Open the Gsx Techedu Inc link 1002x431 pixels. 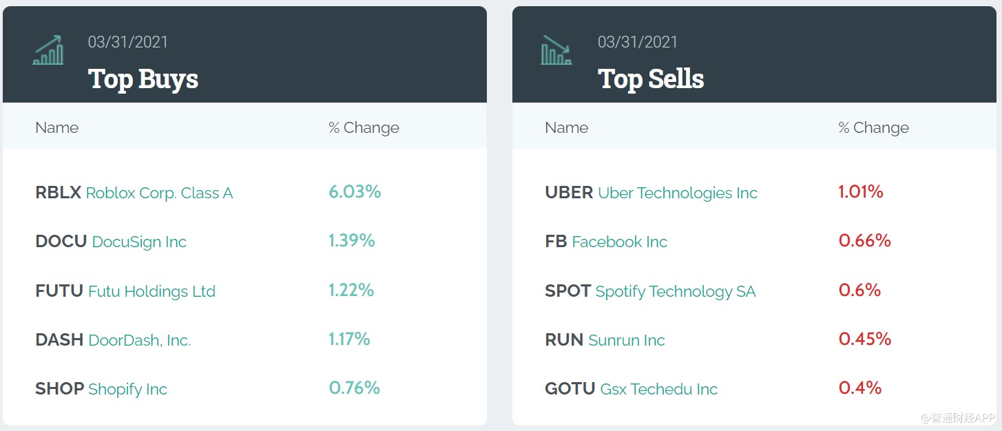pos(658,389)
